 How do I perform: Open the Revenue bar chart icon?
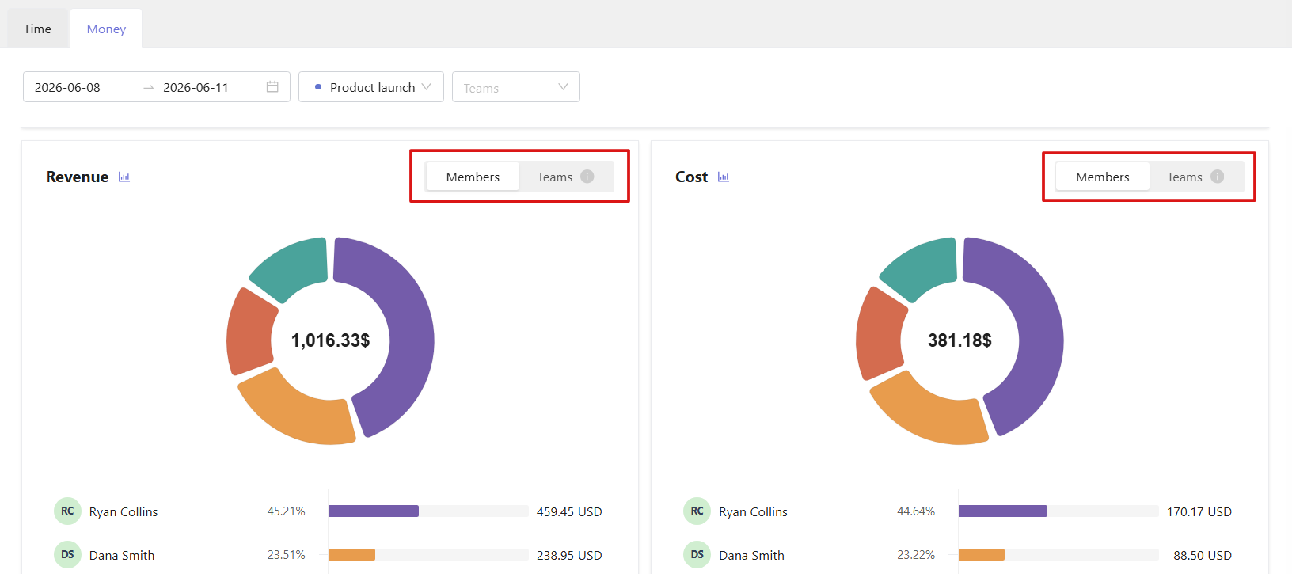point(124,177)
